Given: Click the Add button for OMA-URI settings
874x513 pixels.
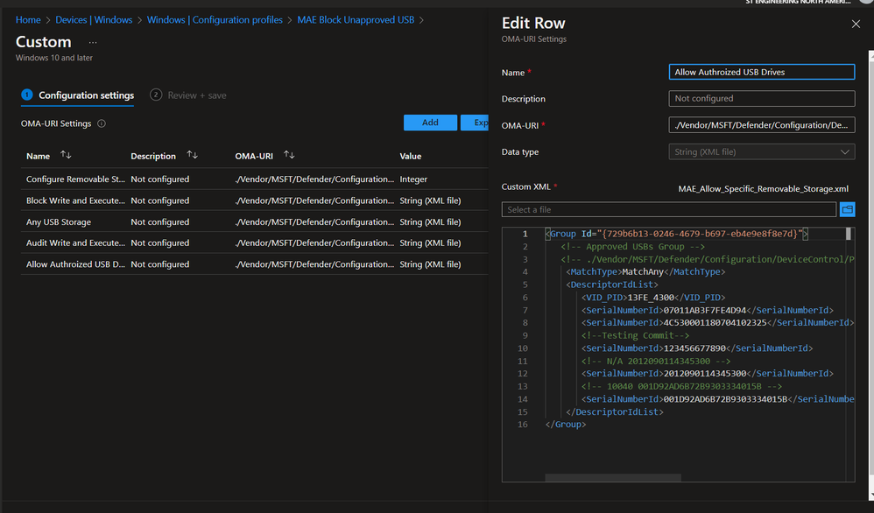Looking at the screenshot, I should pos(430,123).
